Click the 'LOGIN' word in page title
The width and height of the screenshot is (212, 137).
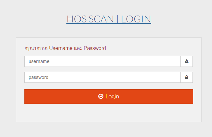[136, 19]
